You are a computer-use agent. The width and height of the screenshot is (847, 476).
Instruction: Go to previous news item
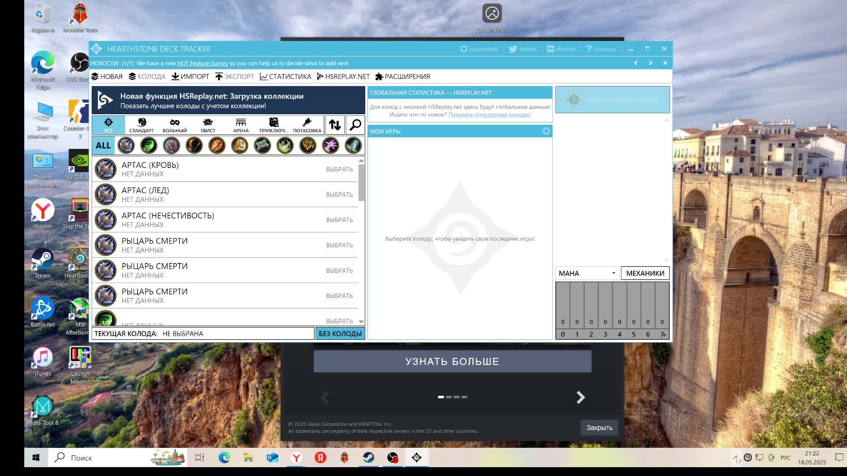pyautogui.click(x=636, y=63)
